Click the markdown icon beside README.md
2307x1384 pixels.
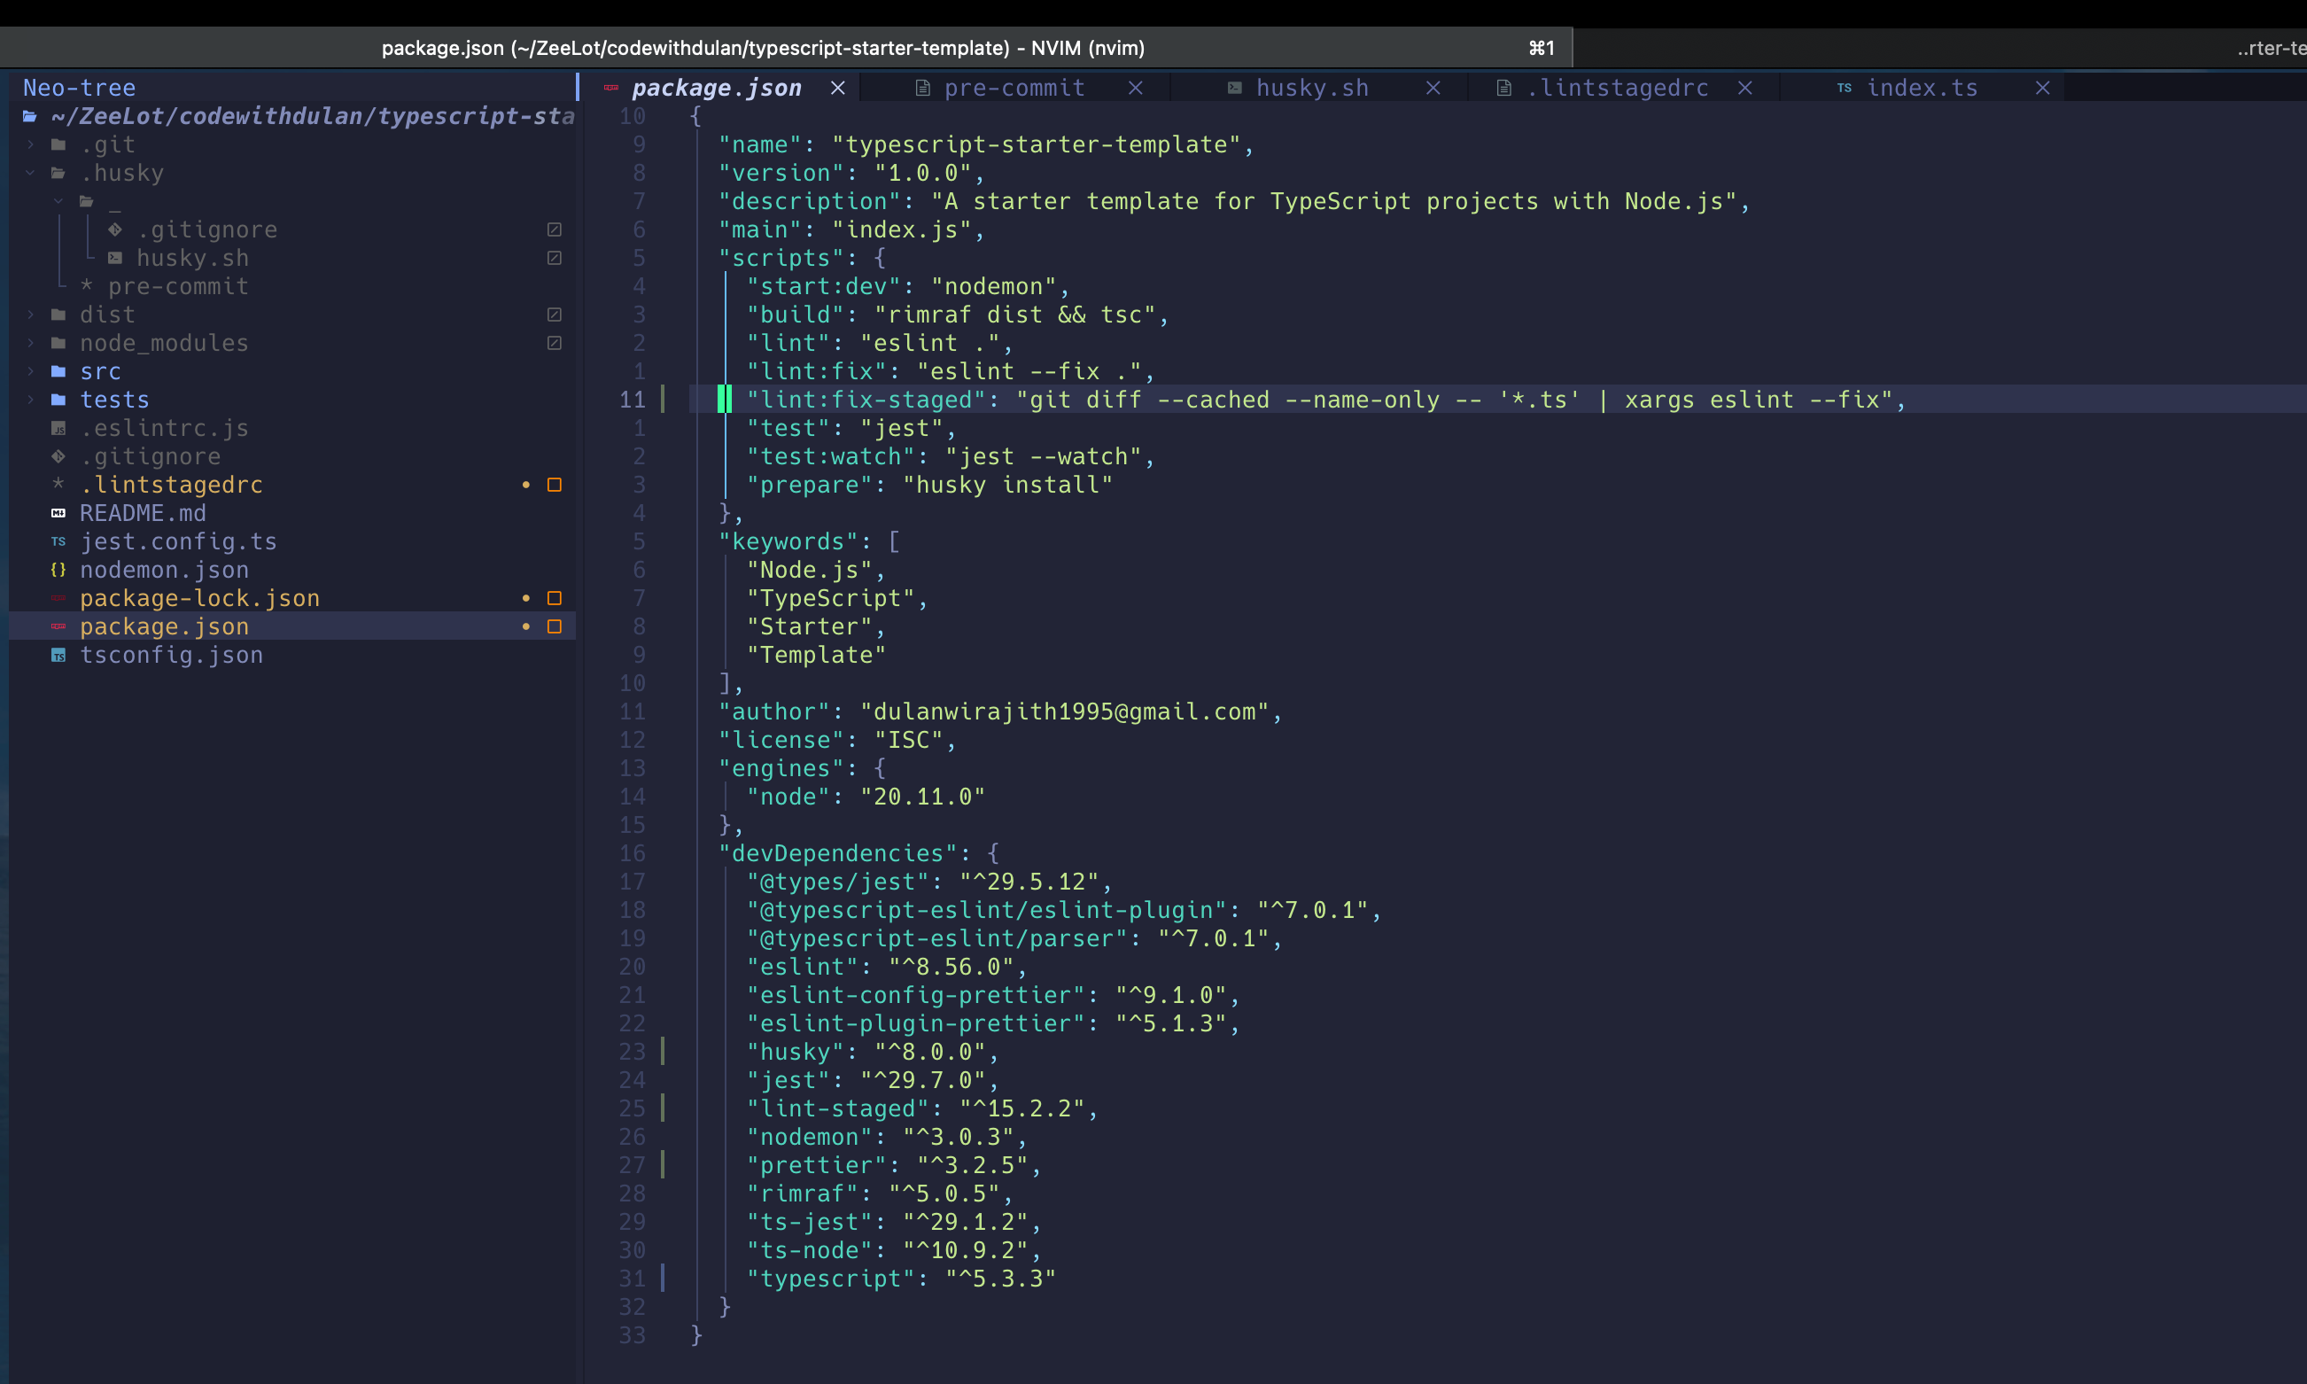tap(58, 513)
